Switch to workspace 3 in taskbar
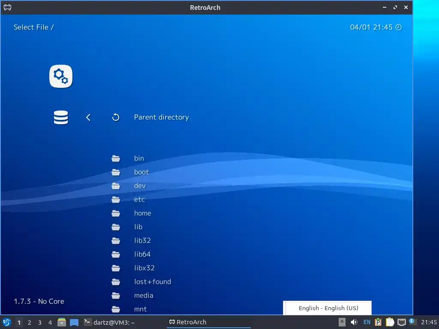 click(x=40, y=323)
